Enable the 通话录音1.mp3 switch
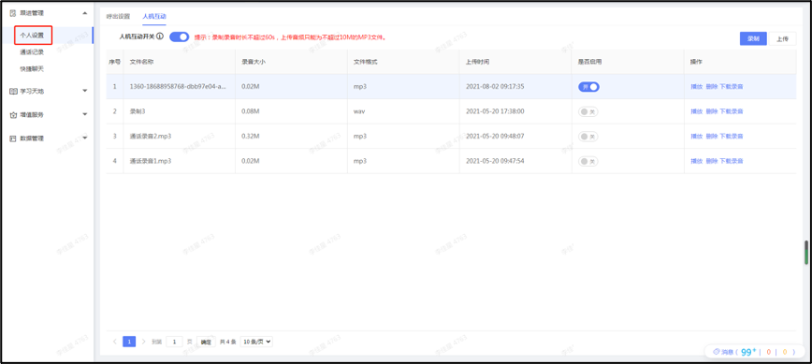The height and width of the screenshot is (364, 812). pyautogui.click(x=588, y=161)
